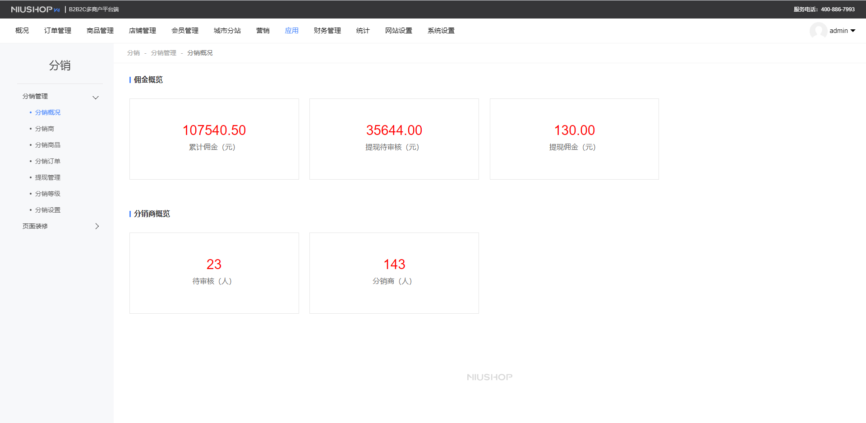Open the 营销 menu
The width and height of the screenshot is (866, 423).
pyautogui.click(x=263, y=31)
